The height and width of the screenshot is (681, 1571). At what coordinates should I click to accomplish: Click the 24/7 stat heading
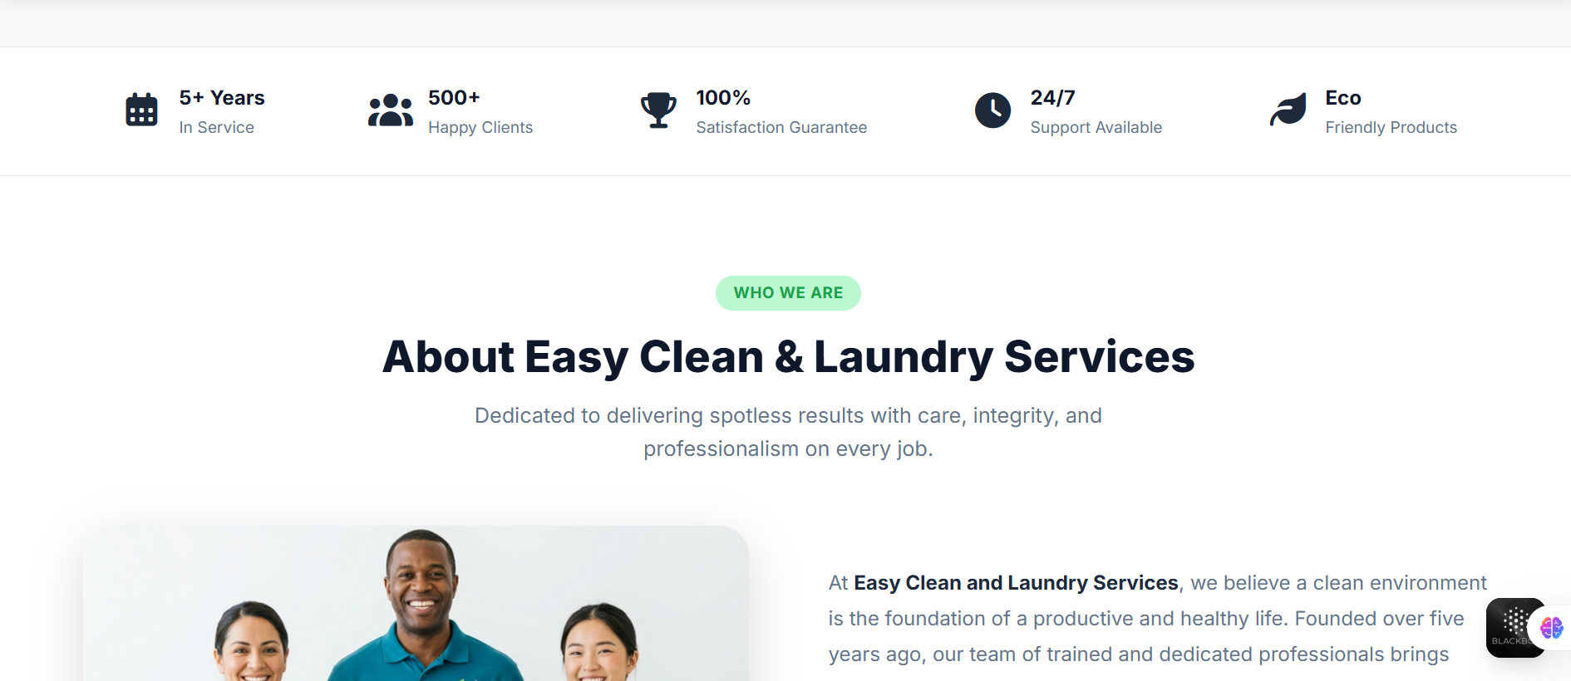click(1052, 98)
